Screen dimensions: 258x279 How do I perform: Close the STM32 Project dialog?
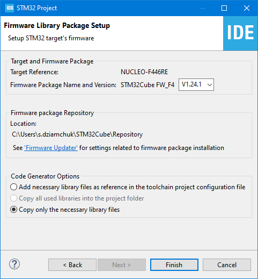(247, 8)
